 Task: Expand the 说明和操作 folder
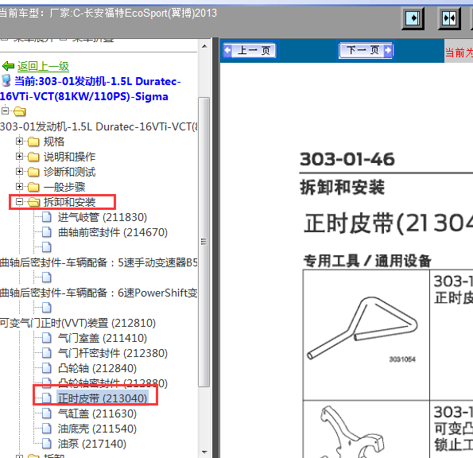19,156
